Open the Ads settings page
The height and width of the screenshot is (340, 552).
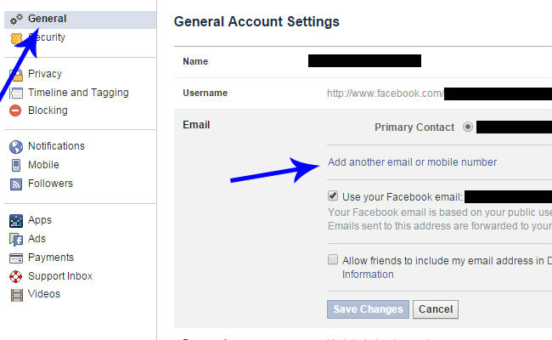click(x=37, y=239)
